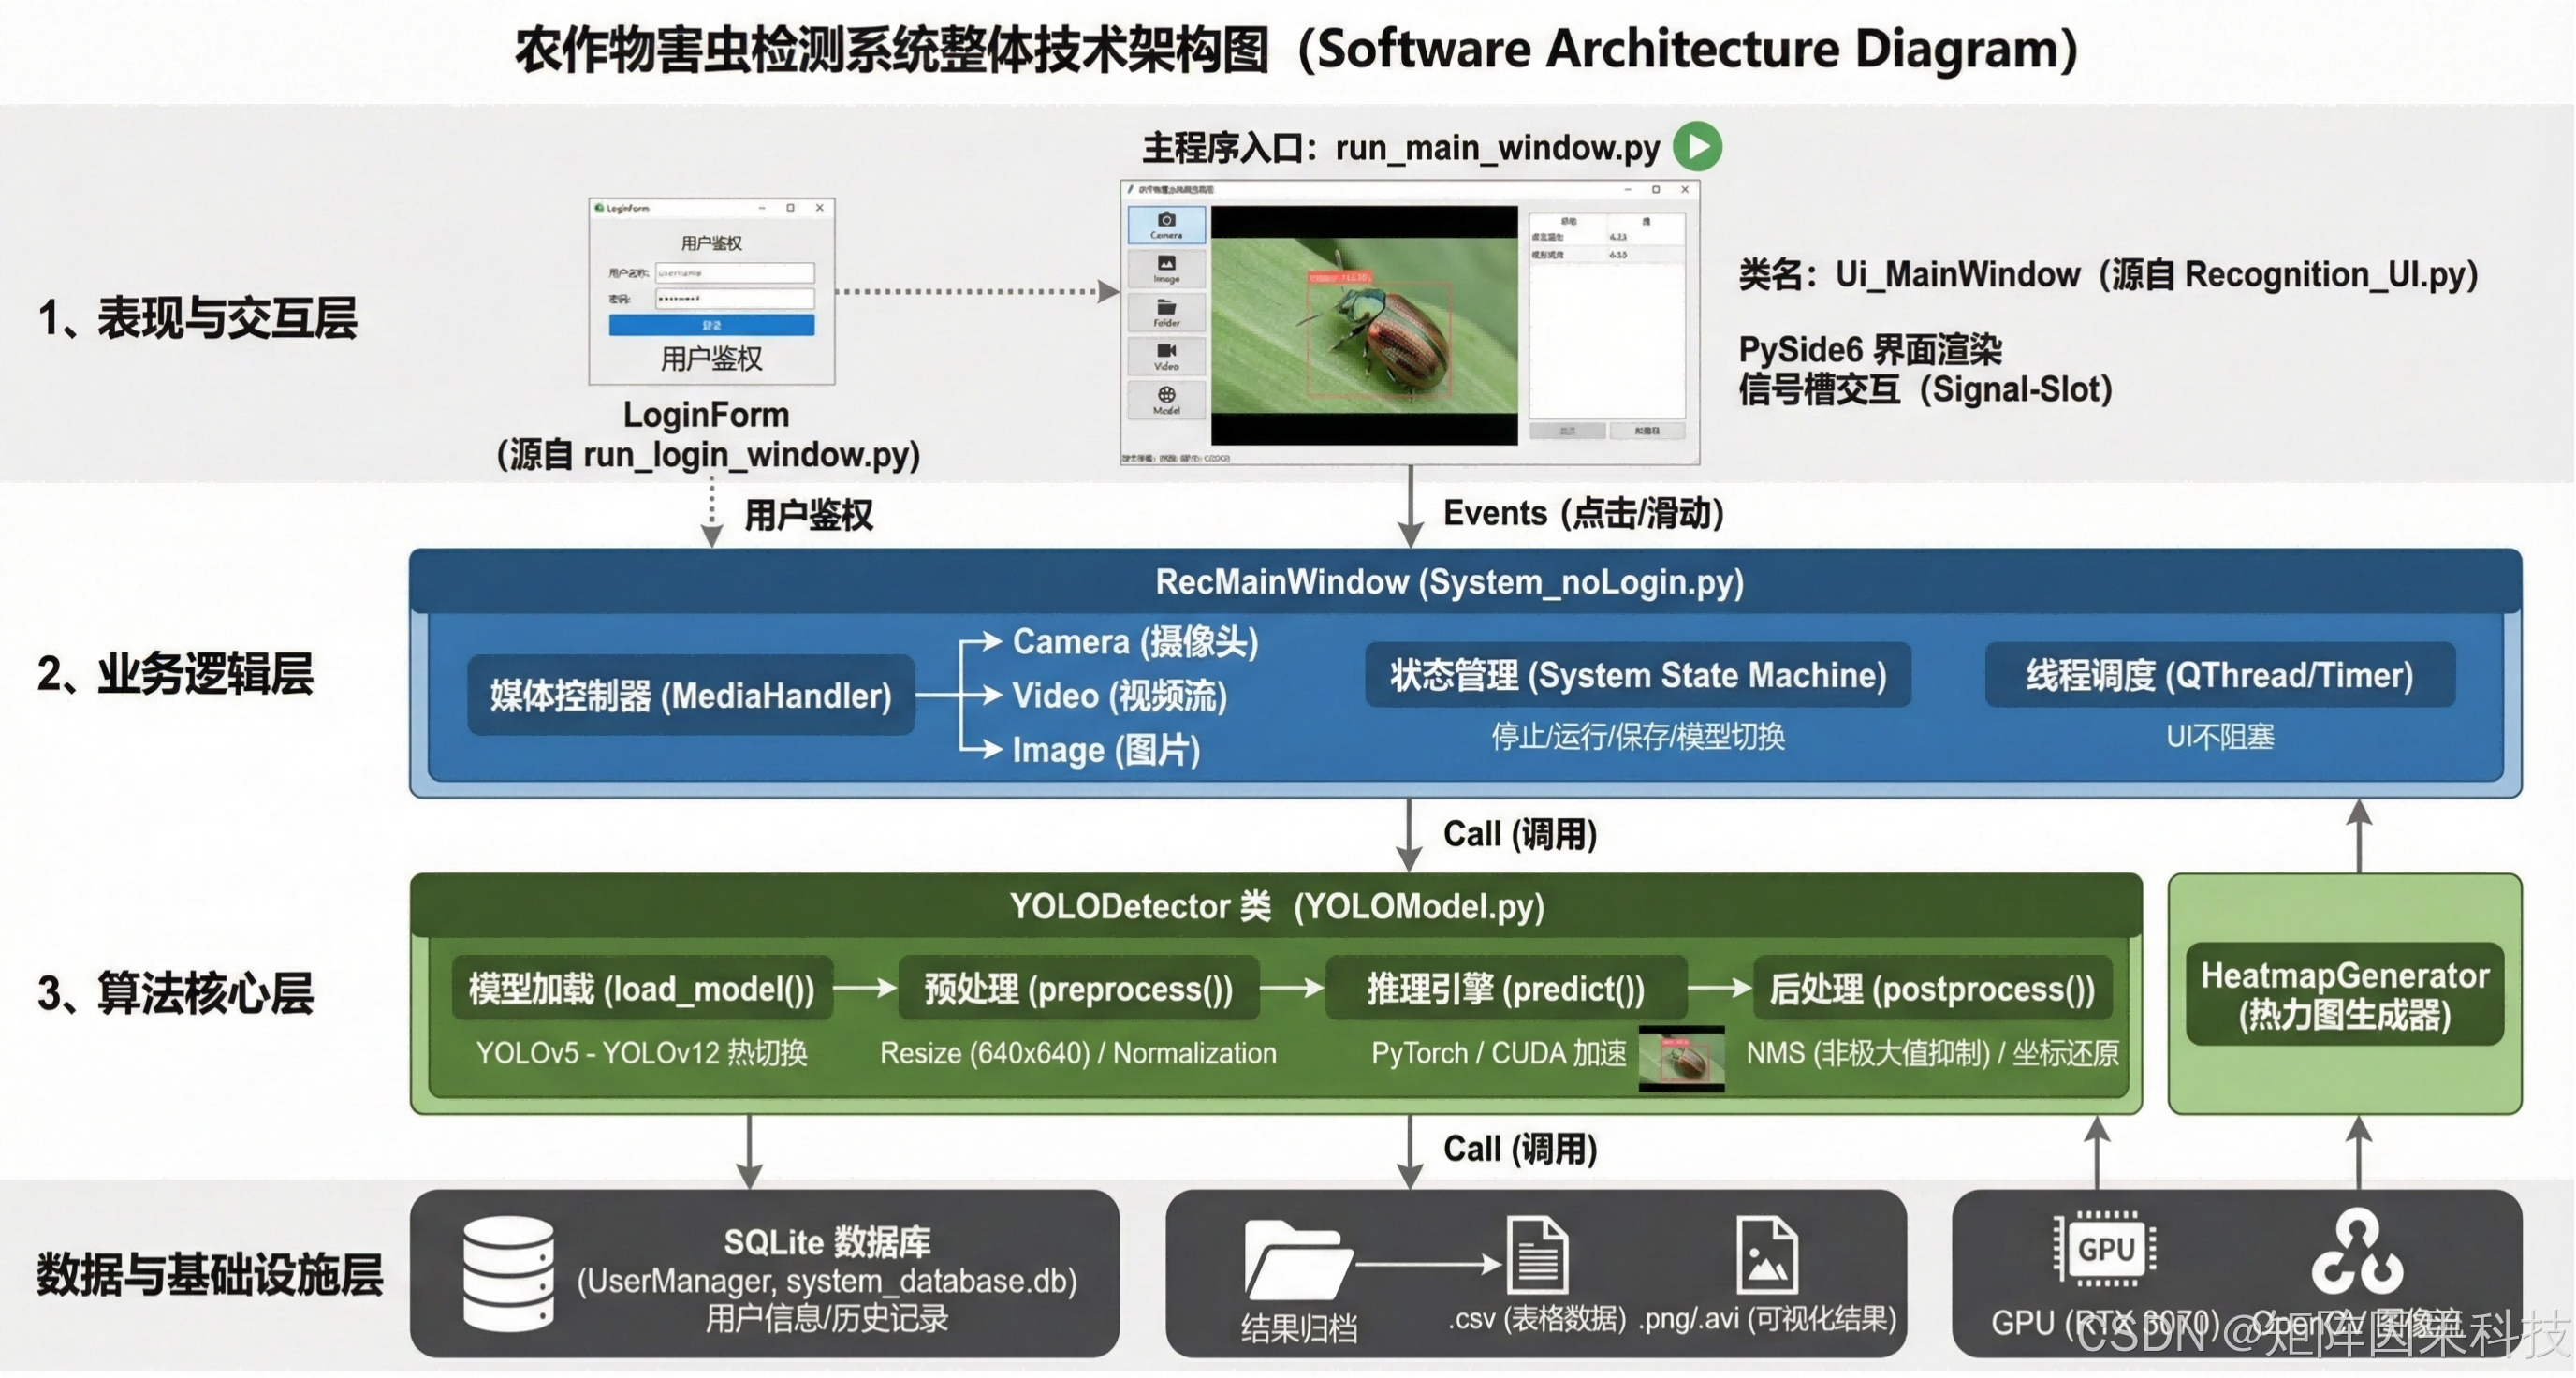
Task: Click the 后处理 (postprocess()) box
Action: (x=1932, y=988)
